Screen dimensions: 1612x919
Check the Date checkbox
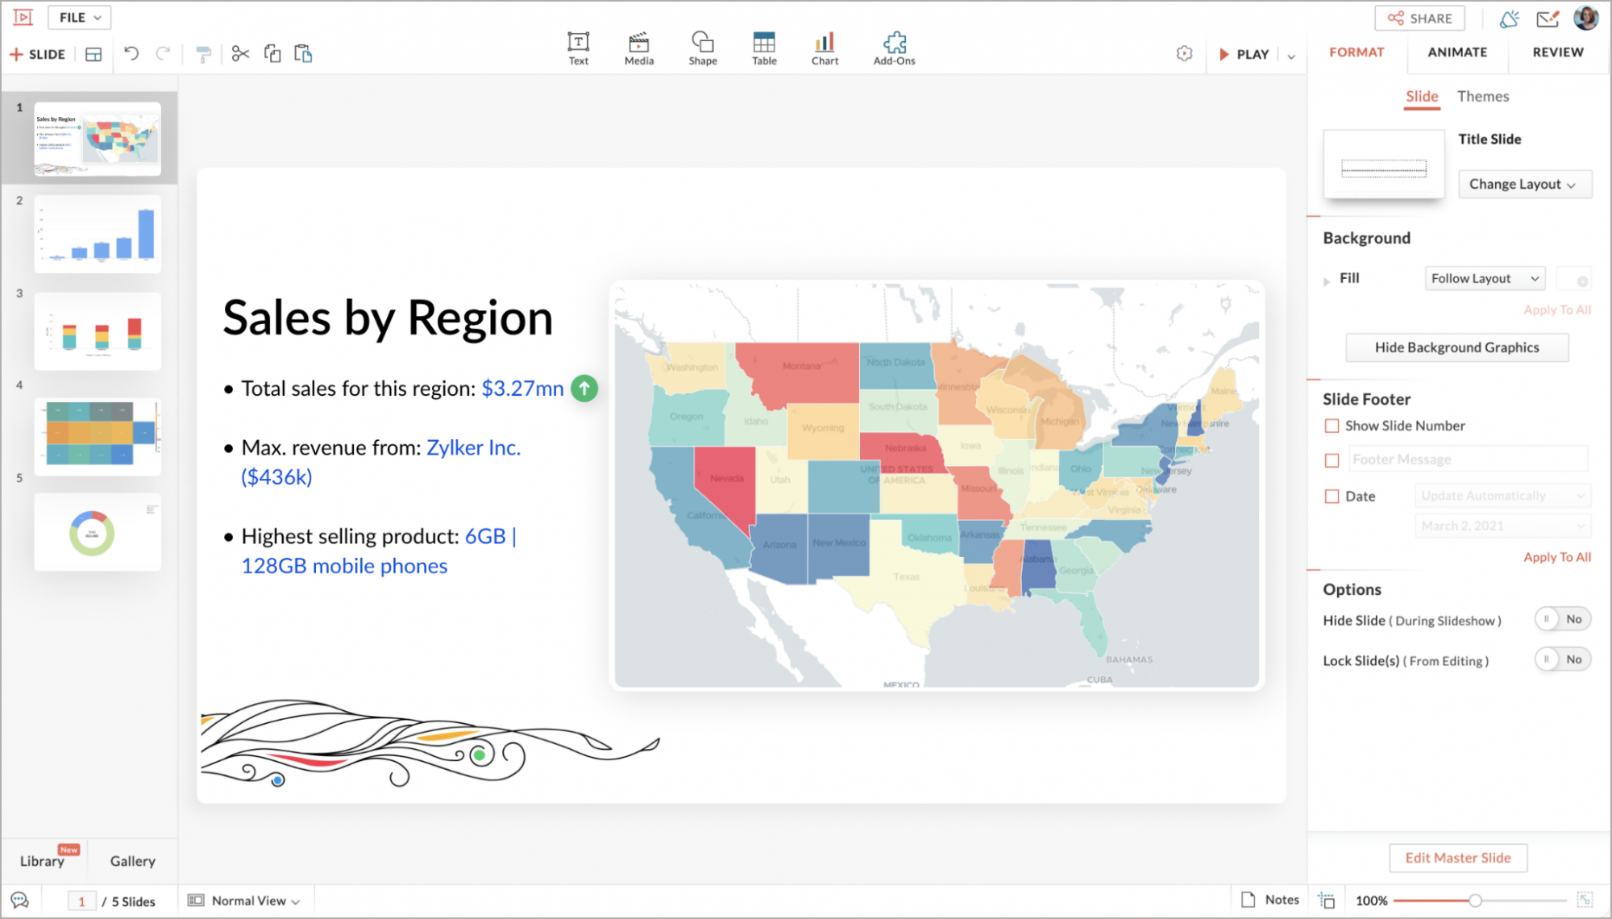click(x=1332, y=497)
